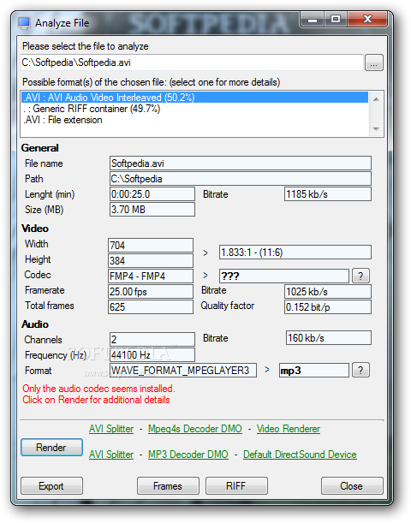411x523 pixels.
Task: Click the Height field 384
Action: [x=151, y=260]
